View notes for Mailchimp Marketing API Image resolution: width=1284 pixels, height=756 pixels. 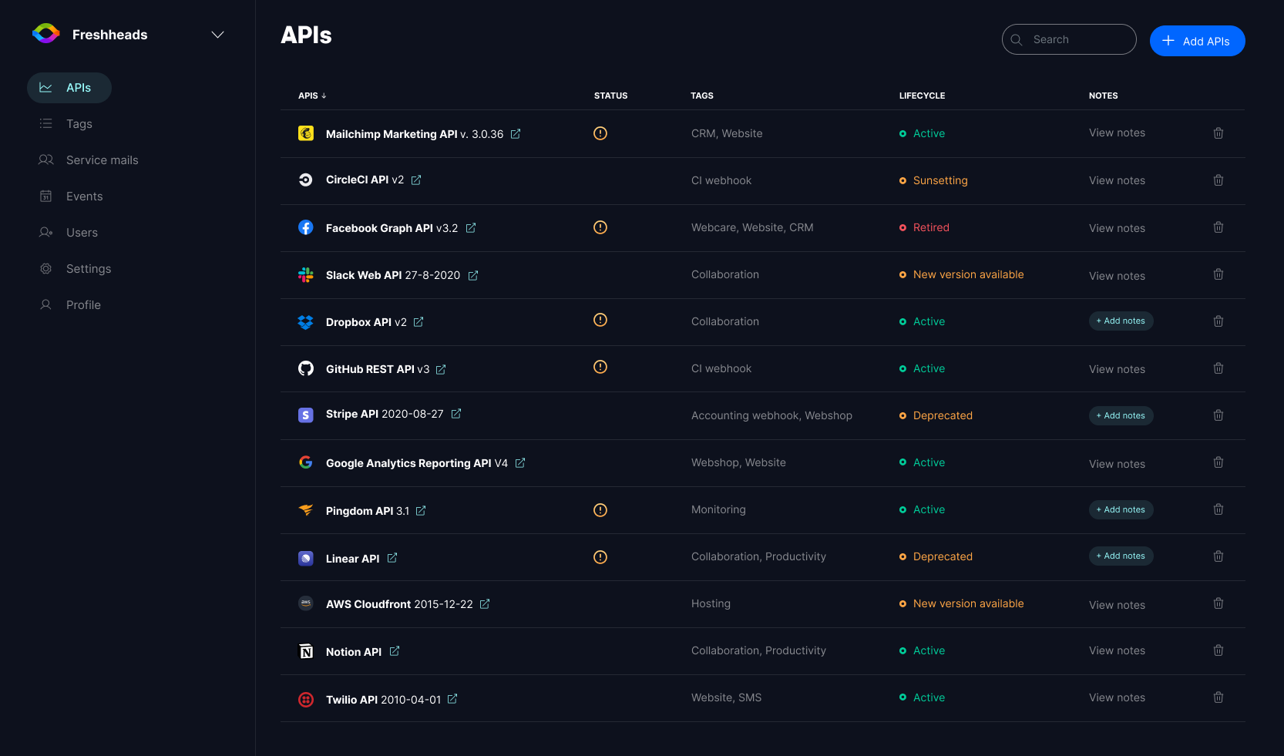pyautogui.click(x=1117, y=133)
